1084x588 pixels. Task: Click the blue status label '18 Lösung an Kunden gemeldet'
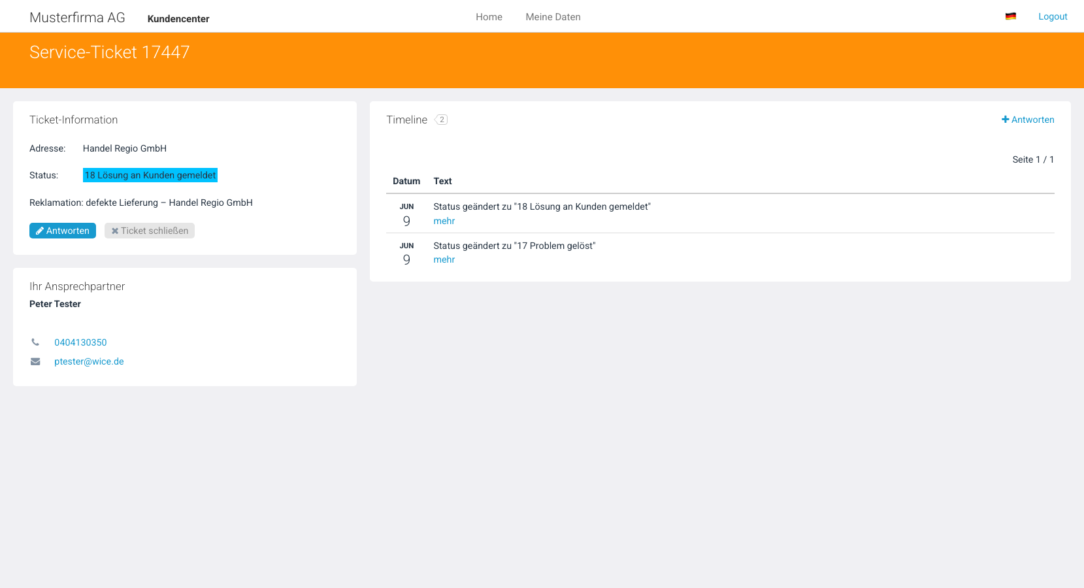(150, 175)
